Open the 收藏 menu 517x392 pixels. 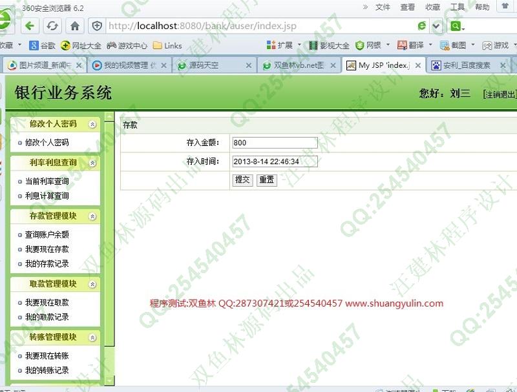(x=432, y=7)
